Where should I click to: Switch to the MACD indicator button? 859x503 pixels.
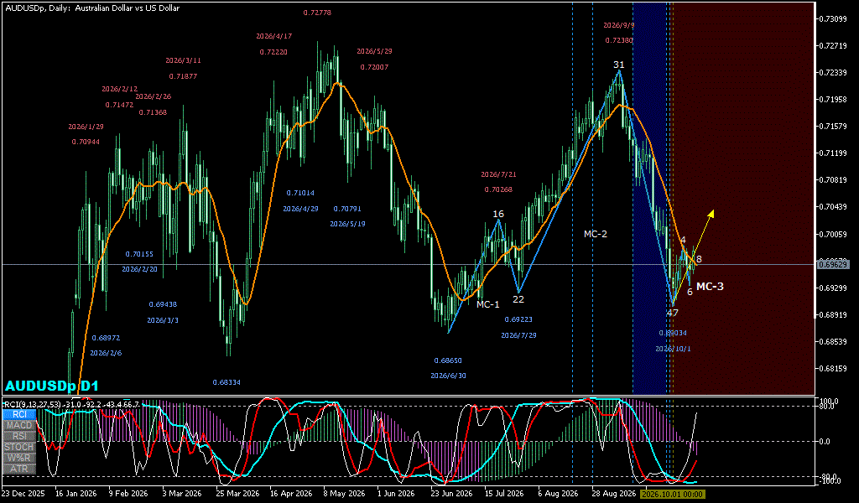click(20, 425)
